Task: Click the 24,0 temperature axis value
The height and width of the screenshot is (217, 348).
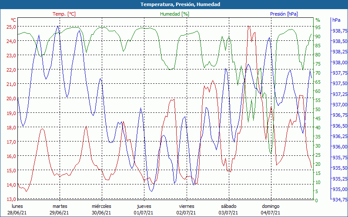Action: [12, 41]
